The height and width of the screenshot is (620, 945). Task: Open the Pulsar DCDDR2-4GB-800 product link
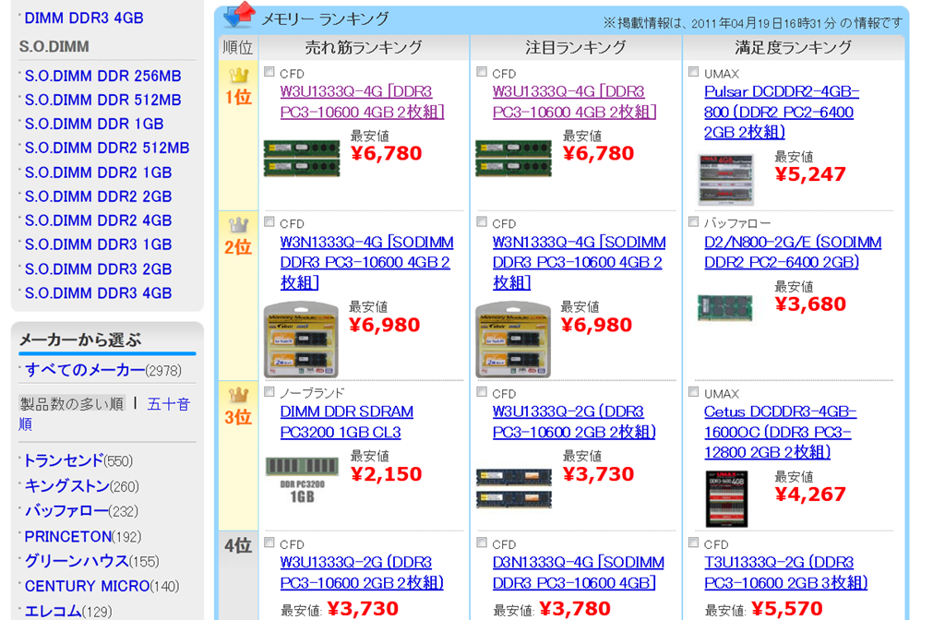[782, 112]
